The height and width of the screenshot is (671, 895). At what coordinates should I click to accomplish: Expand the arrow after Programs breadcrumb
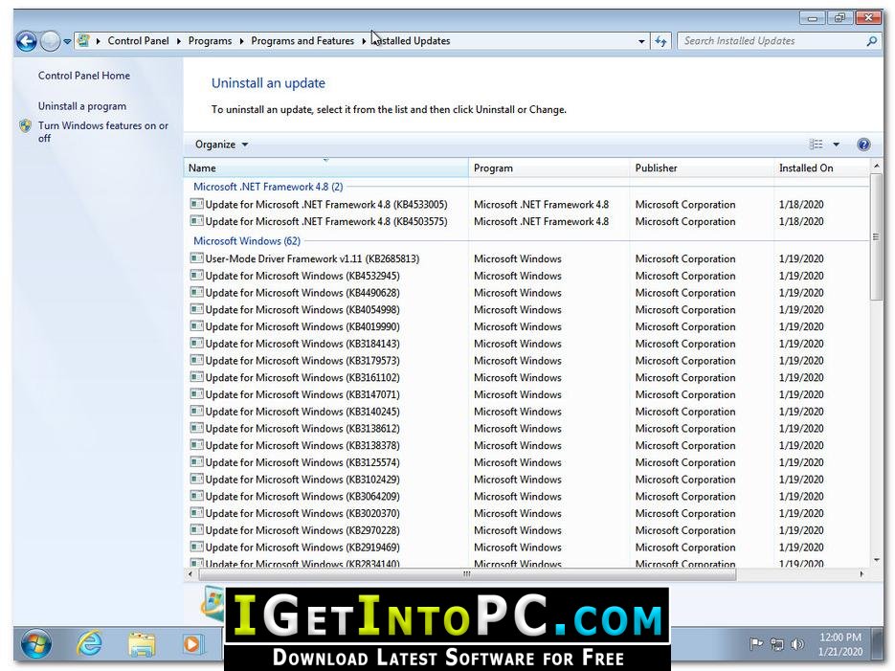pos(241,41)
